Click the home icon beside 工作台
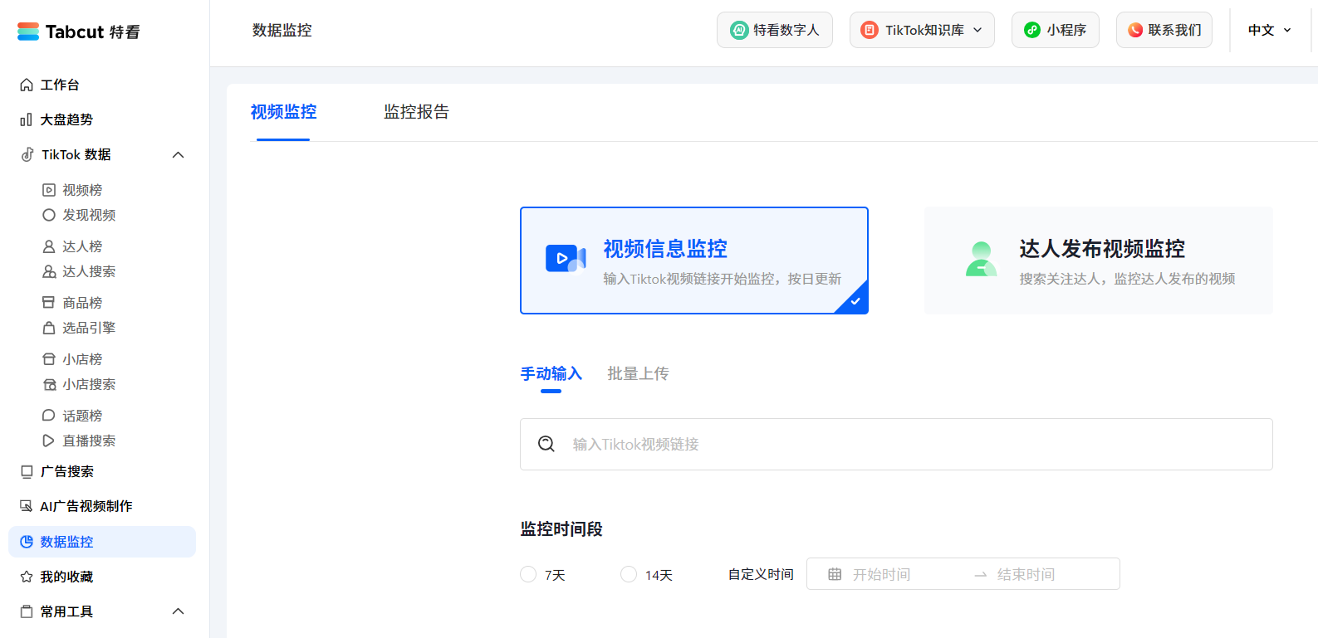 point(27,85)
